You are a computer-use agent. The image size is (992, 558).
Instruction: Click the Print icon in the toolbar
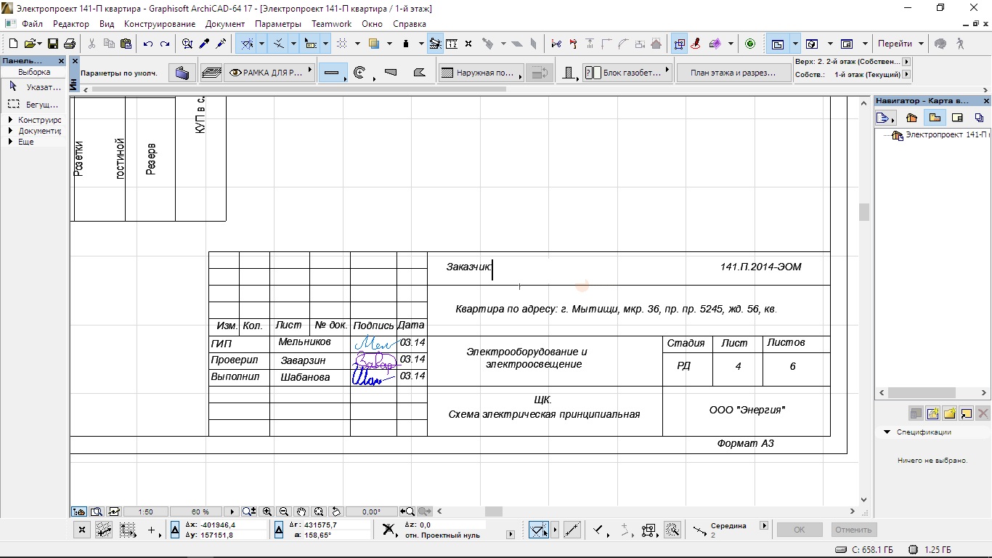(x=70, y=44)
